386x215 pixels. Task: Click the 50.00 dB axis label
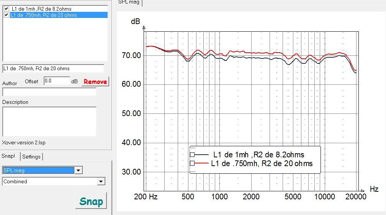131,113
